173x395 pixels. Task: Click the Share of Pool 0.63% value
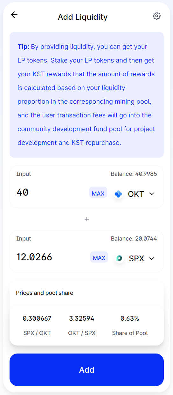(x=130, y=318)
